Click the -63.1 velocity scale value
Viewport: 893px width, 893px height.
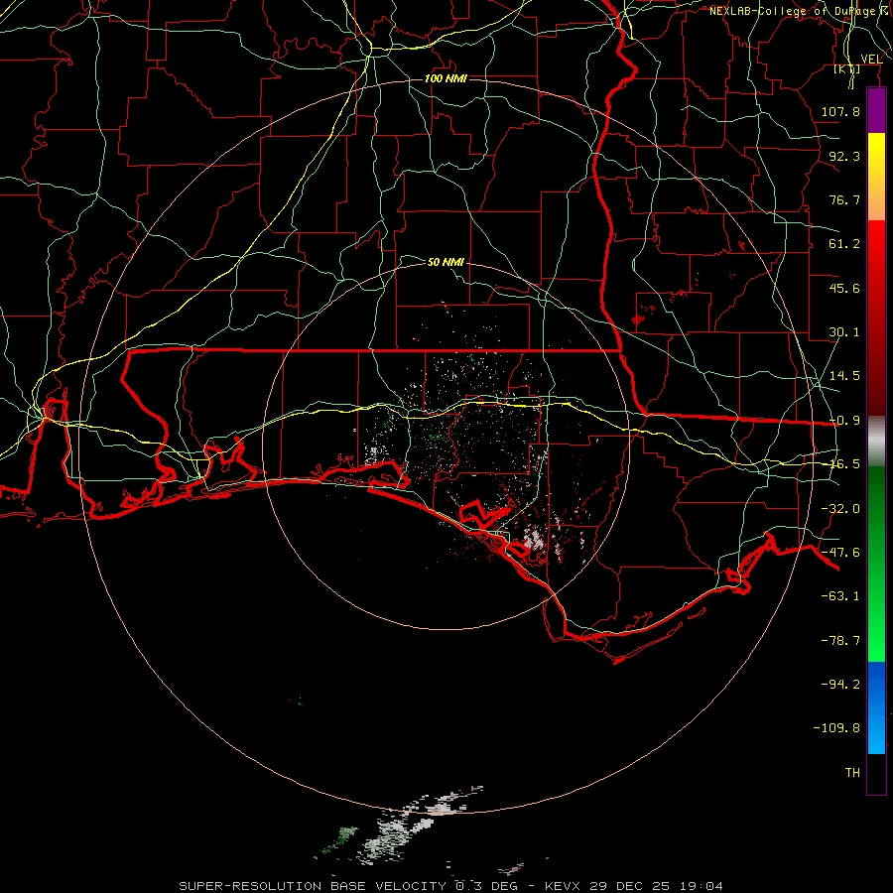(x=840, y=596)
